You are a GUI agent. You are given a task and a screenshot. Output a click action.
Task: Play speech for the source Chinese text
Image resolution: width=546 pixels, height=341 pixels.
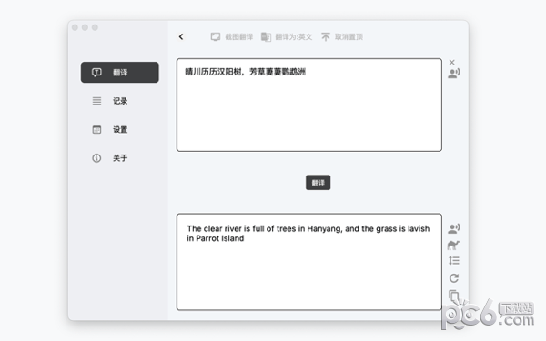click(x=454, y=74)
